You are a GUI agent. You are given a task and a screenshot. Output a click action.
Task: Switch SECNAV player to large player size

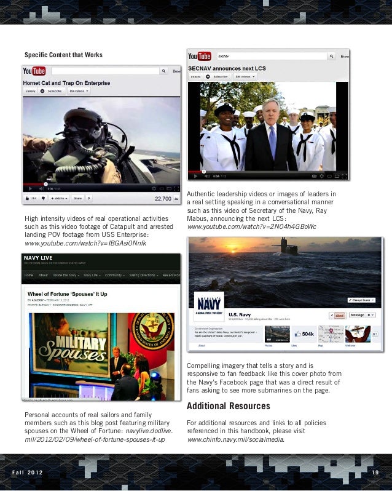coord(337,177)
